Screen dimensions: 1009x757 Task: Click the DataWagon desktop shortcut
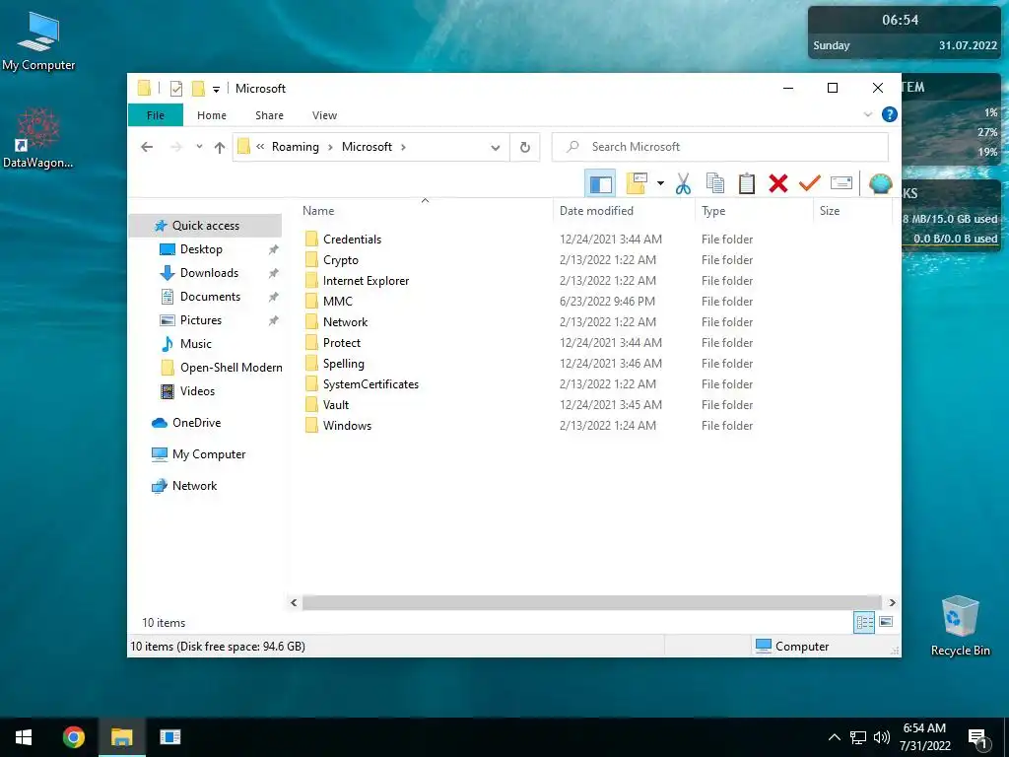38,138
